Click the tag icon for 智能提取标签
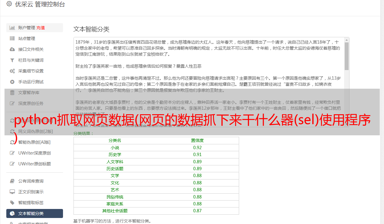Viewport: 384px width, 224px height. click(x=12, y=203)
